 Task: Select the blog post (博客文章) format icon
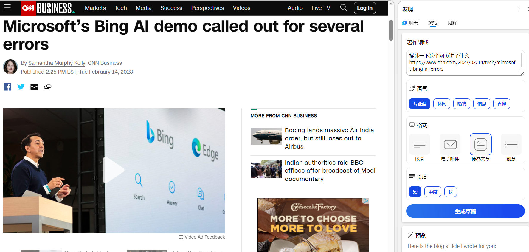click(x=481, y=144)
